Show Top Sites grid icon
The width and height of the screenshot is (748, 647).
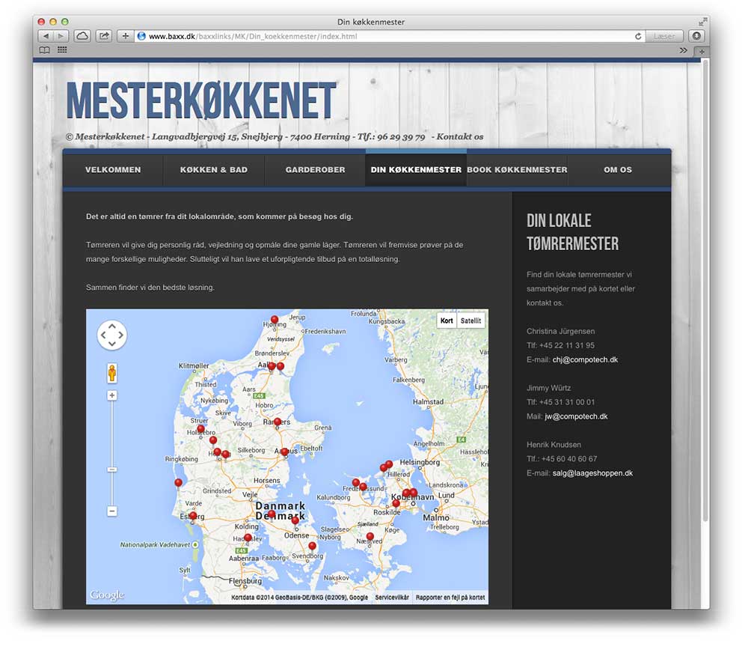pyautogui.click(x=62, y=49)
